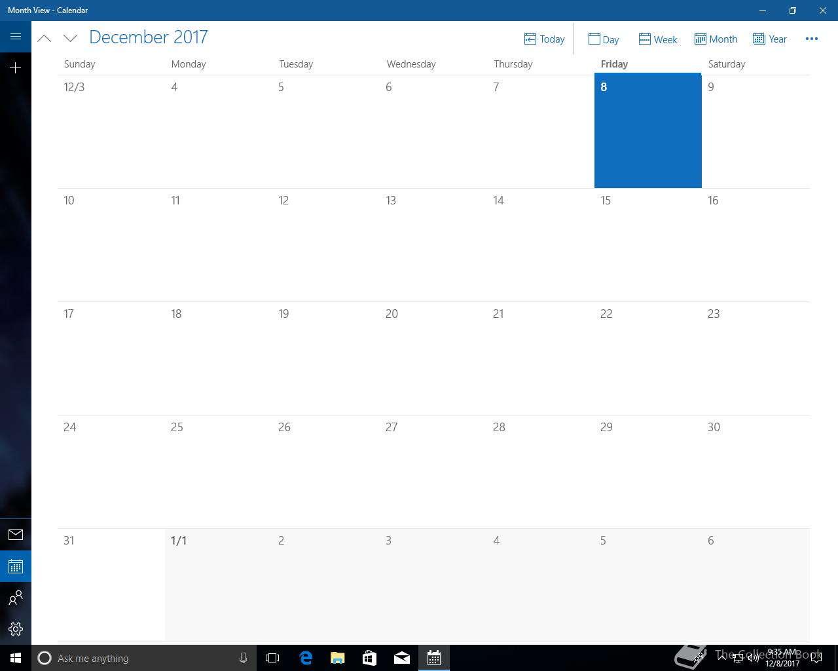838x671 pixels.
Task: Open the December 2017 month picker
Action: point(149,37)
